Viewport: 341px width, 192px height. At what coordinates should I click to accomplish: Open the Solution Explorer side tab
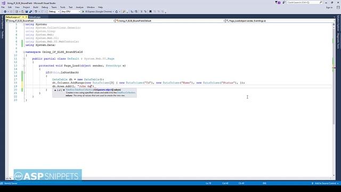click(x=338, y=23)
